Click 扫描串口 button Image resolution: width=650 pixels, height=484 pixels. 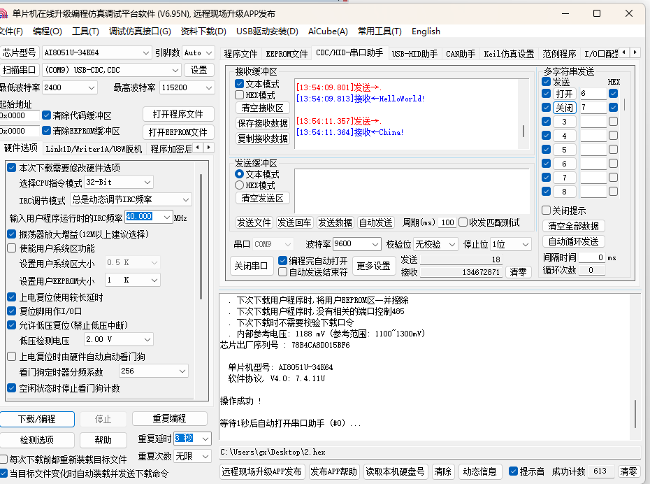19,70
